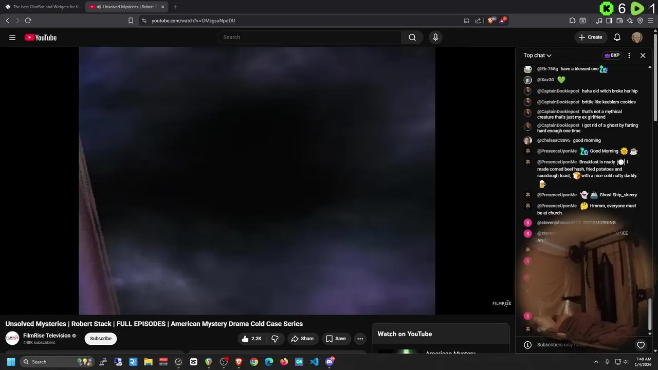Open the taskbar clock and date
This screenshot has width=658, height=370.
(x=644, y=362)
